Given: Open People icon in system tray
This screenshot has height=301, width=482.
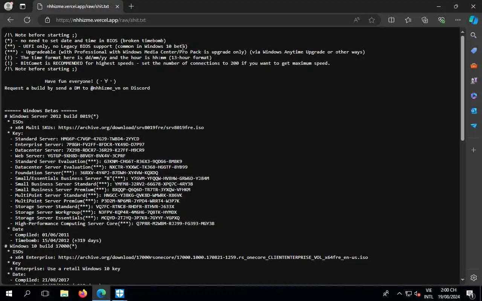Looking at the screenshot, I should (386, 293).
